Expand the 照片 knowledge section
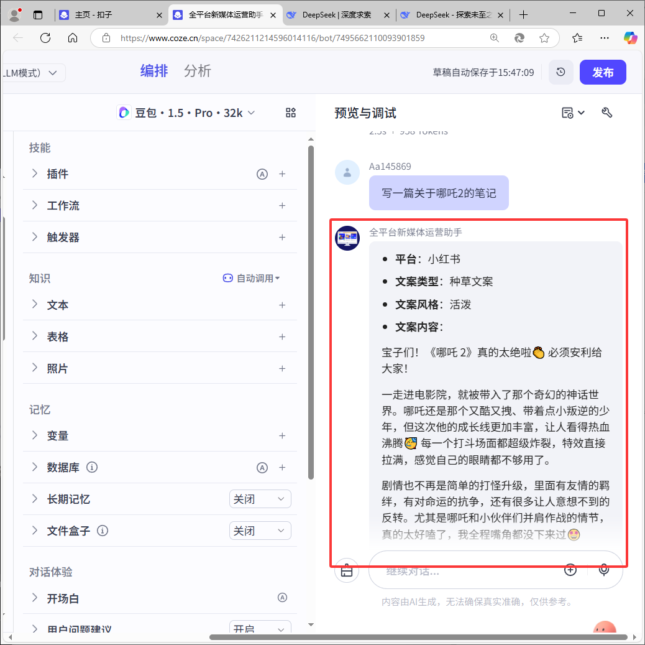This screenshot has height=645, width=645. coord(35,368)
